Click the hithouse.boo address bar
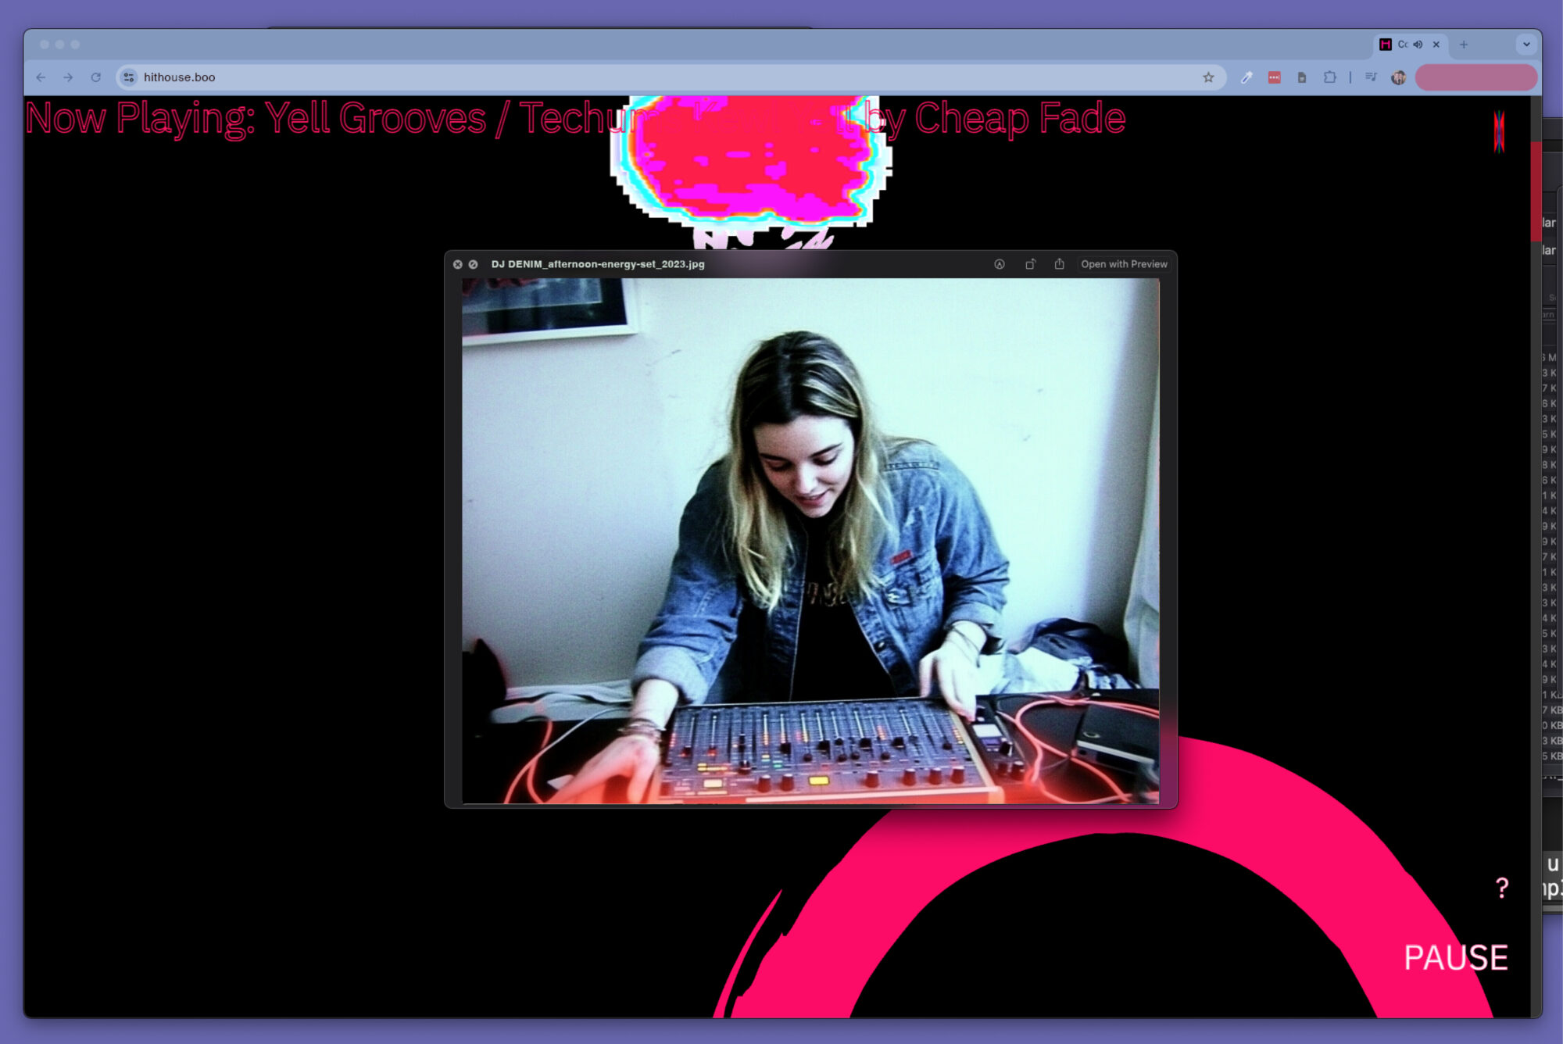 coord(671,77)
